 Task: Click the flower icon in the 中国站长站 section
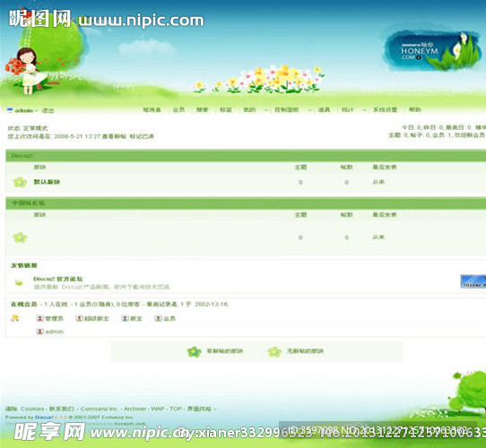pyautogui.click(x=20, y=237)
